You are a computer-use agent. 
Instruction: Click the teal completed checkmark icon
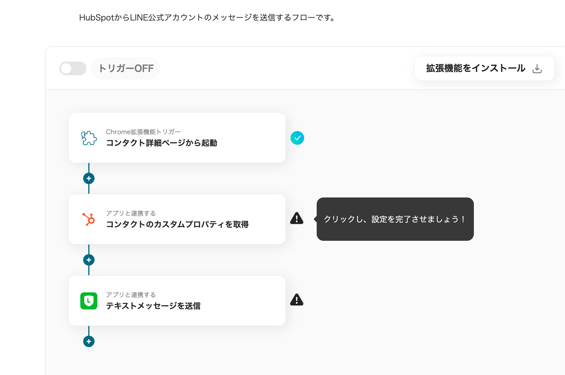(297, 138)
